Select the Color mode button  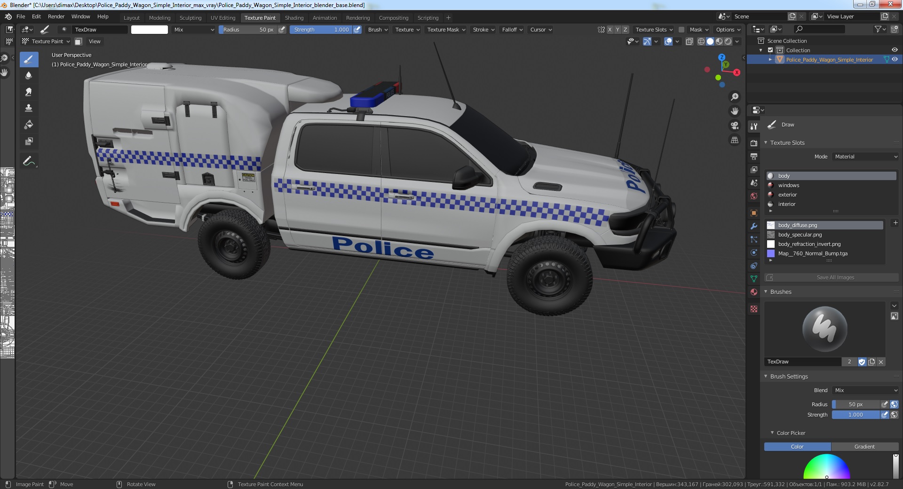click(797, 447)
